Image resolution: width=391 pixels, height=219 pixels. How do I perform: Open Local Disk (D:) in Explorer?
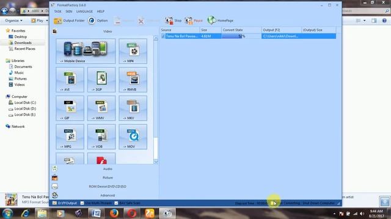[x=25, y=108]
